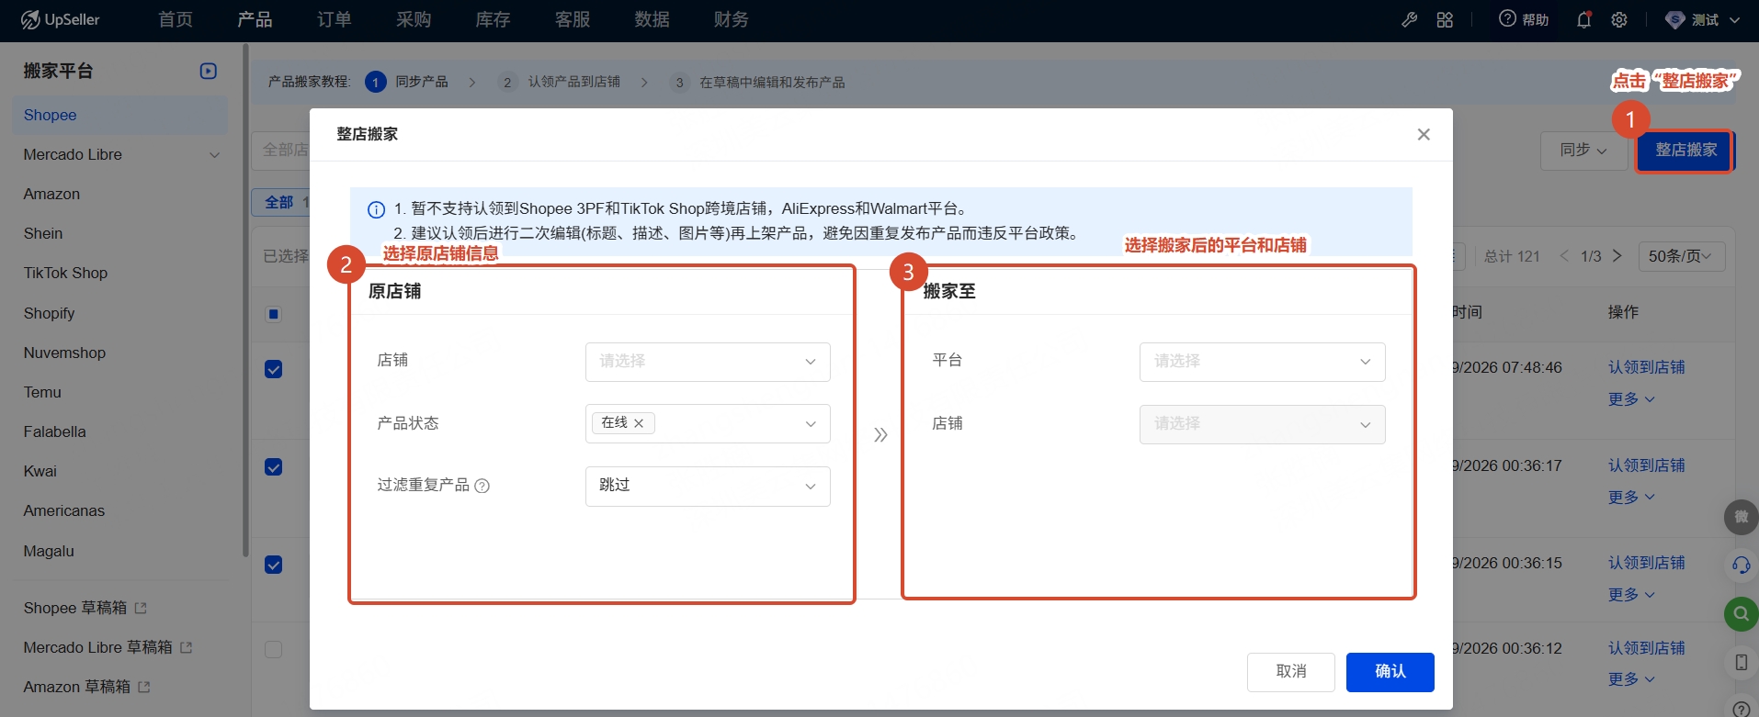The image size is (1759, 717).
Task: Remove the 在线 tag from 产品状态
Action: 639,423
